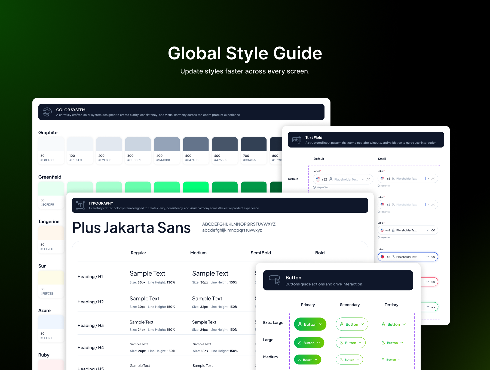This screenshot has width=490, height=370.
Task: Select the Graphite 100 swatch #F1F5F9
Action: (80, 151)
